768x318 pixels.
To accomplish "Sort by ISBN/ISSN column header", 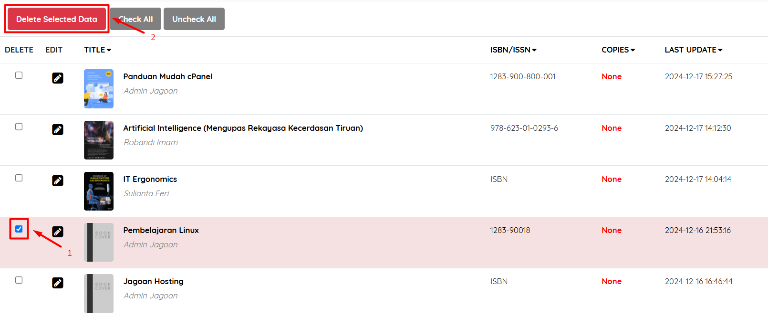I will [513, 50].
